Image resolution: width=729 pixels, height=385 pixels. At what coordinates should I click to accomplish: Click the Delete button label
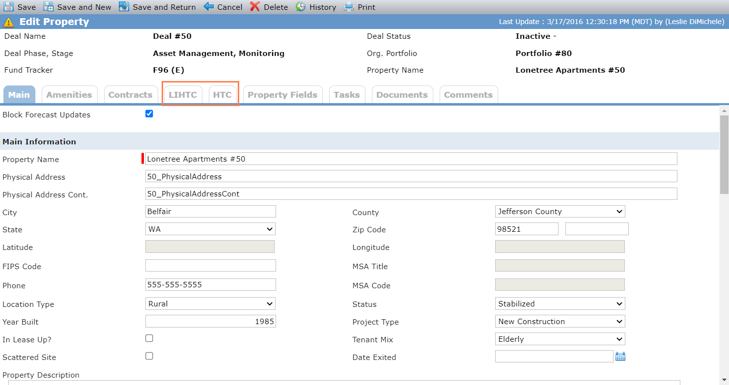coord(276,7)
